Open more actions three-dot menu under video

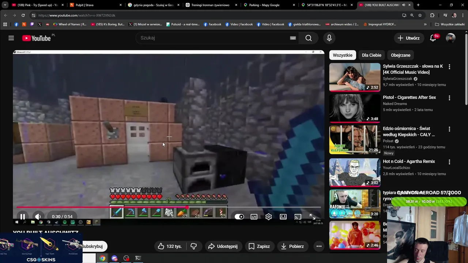coord(319,246)
